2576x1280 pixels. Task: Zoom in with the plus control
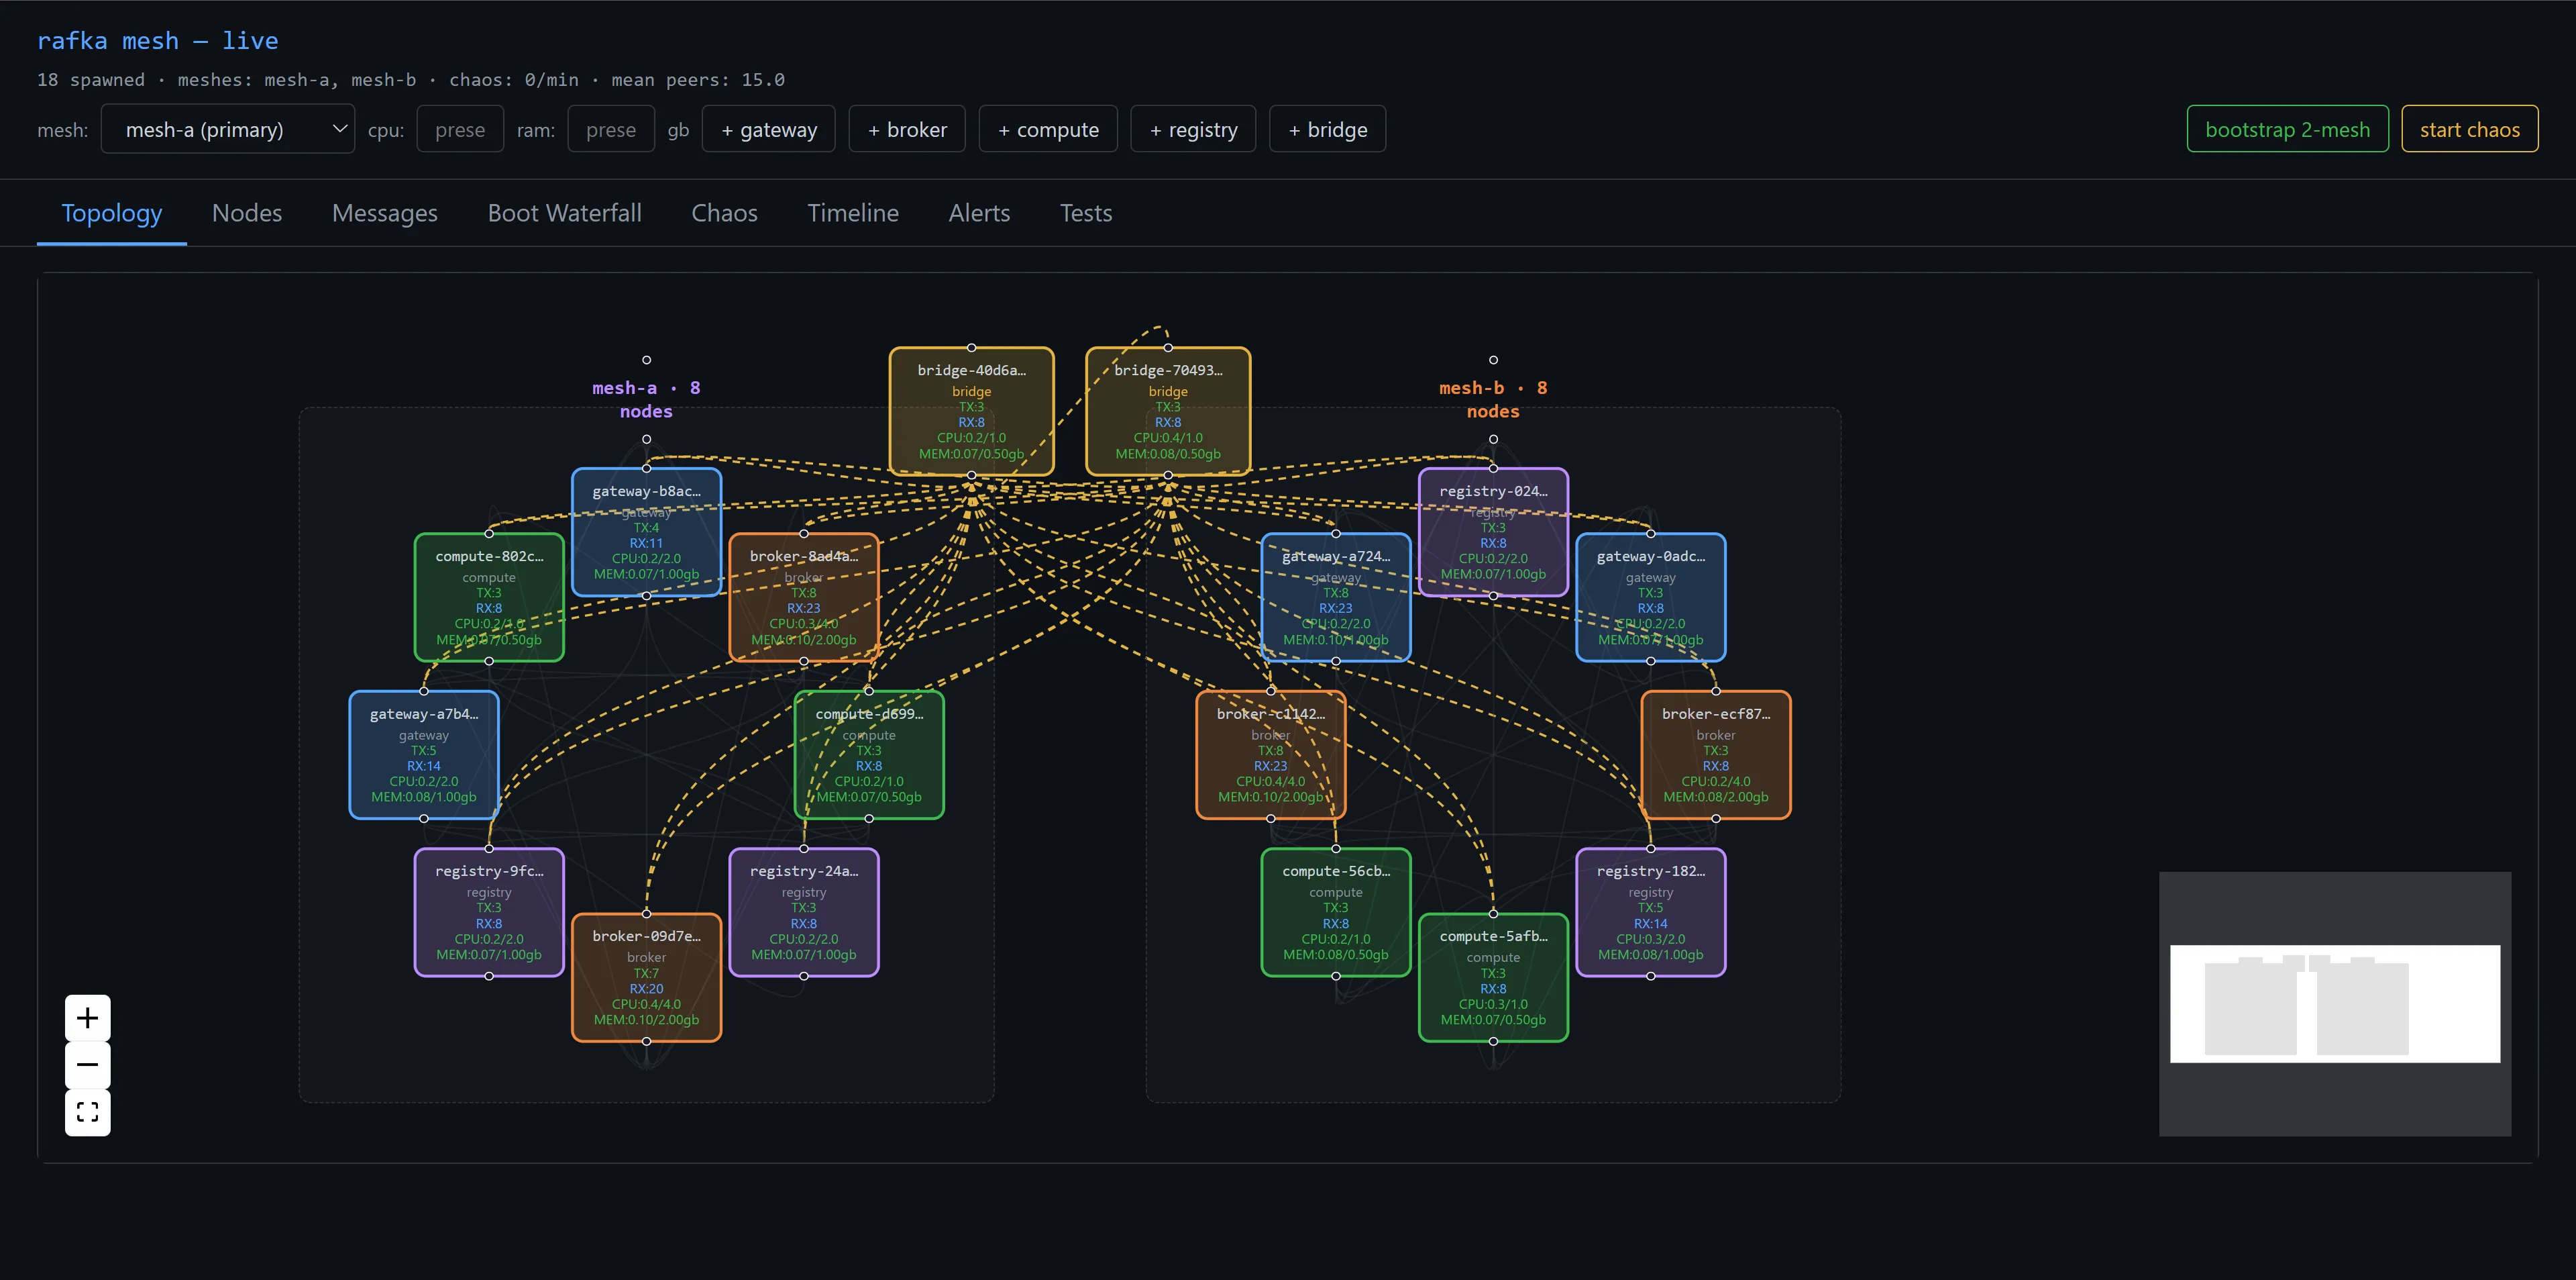point(87,1018)
